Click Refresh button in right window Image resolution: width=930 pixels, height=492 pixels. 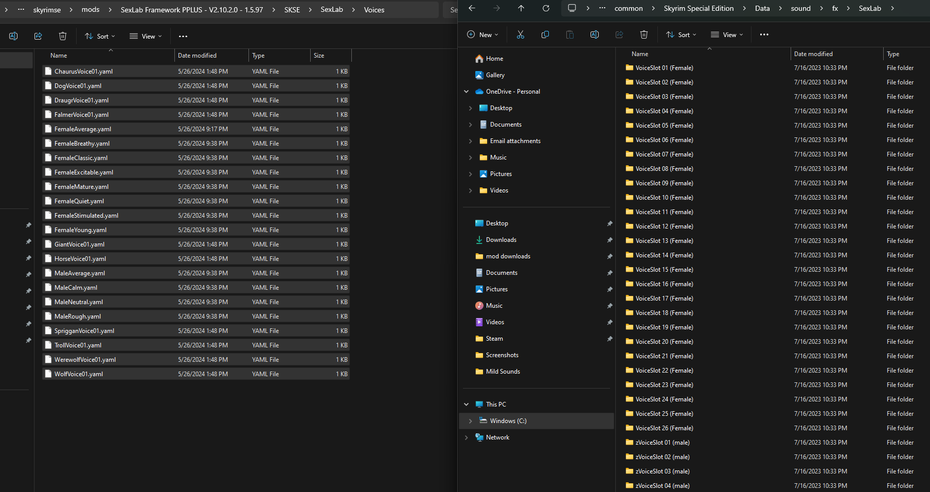click(546, 8)
